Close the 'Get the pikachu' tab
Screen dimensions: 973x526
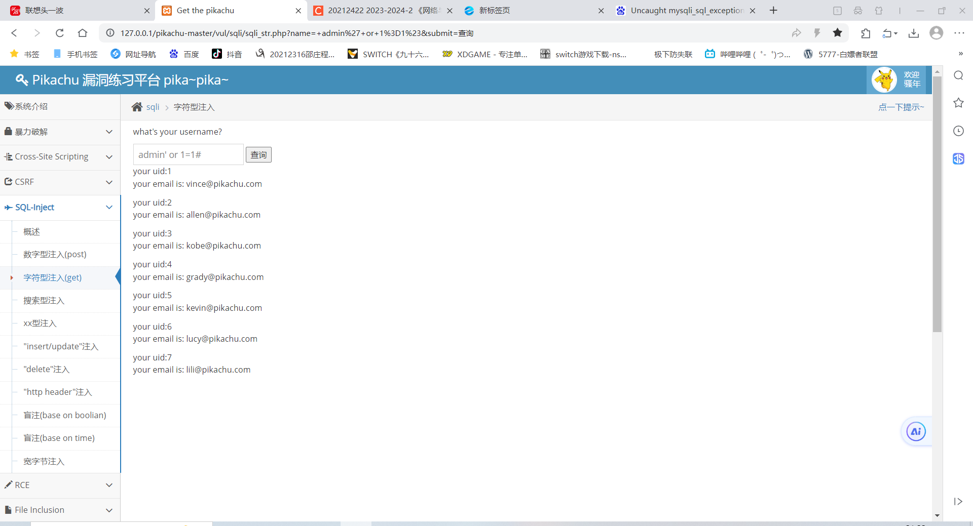click(x=298, y=11)
